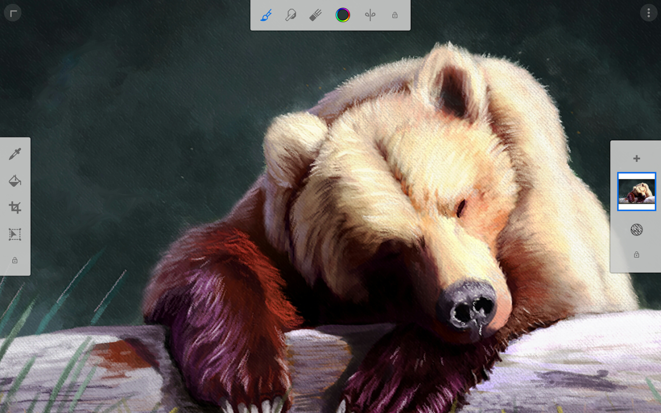
Task: Open the color wheel picker
Action: pyautogui.click(x=342, y=15)
